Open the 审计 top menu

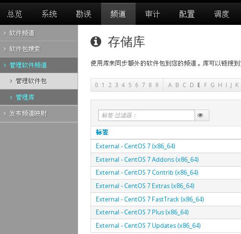tap(152, 14)
